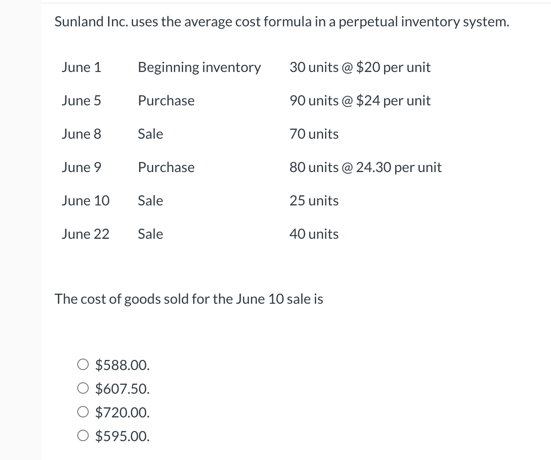
Task: Click the $588.00 answer label
Action: pyautogui.click(x=122, y=365)
